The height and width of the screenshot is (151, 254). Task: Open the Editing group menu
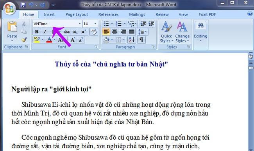[x=200, y=32]
